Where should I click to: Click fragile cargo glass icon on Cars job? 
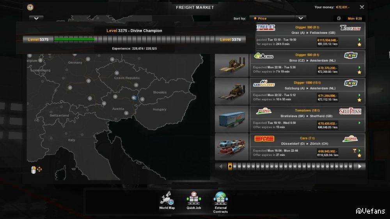355,151
